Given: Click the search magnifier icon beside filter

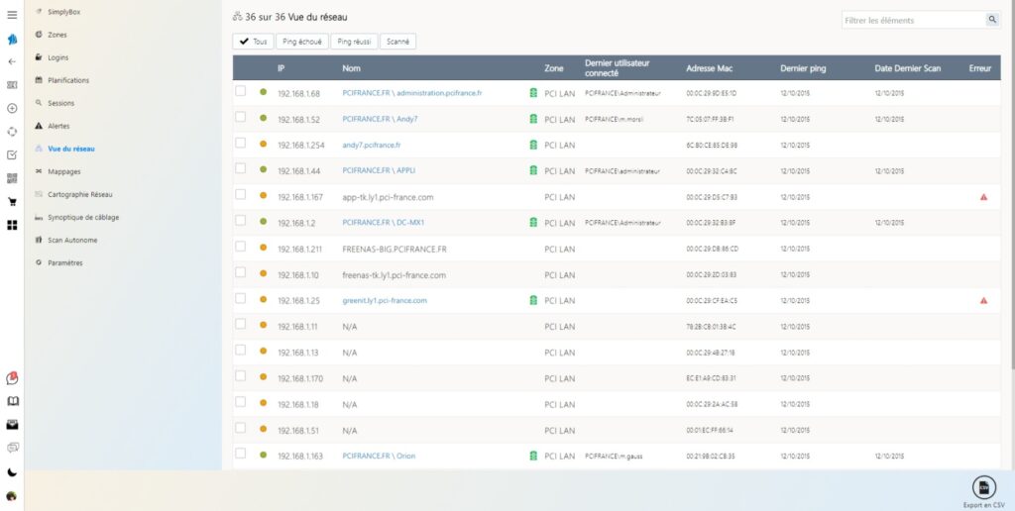Looking at the screenshot, I should click(x=992, y=20).
